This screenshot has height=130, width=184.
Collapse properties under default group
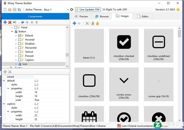[x=8, y=88]
